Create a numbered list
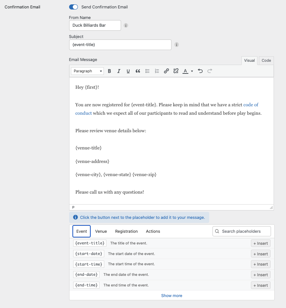Viewport: 286px width, 308px height. click(x=157, y=71)
